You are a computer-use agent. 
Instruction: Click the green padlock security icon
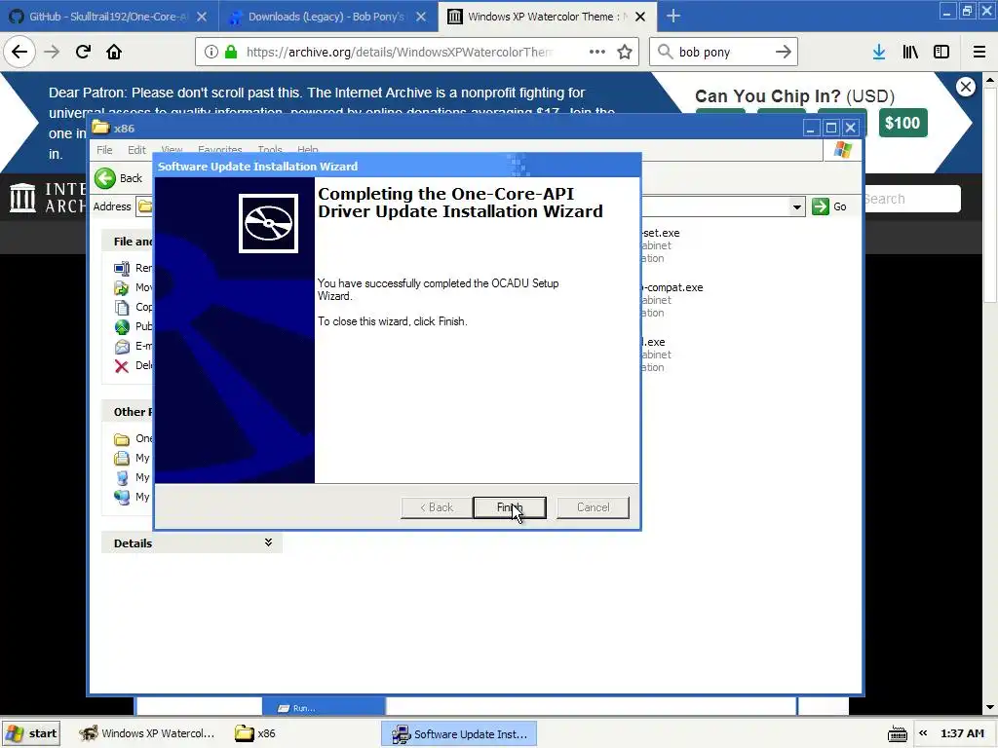pyautogui.click(x=231, y=52)
